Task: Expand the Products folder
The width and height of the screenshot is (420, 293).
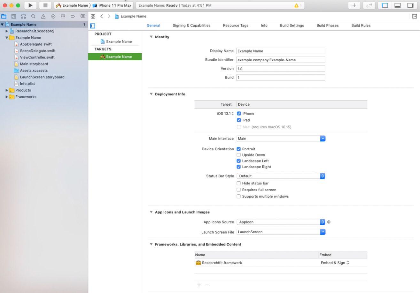Action: [7, 90]
